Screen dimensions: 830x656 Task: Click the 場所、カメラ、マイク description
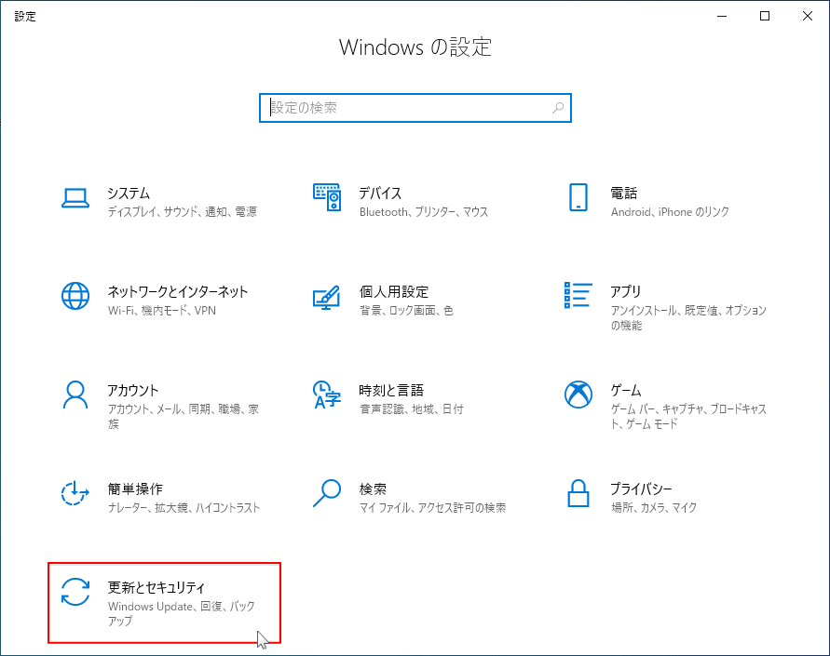click(x=654, y=508)
